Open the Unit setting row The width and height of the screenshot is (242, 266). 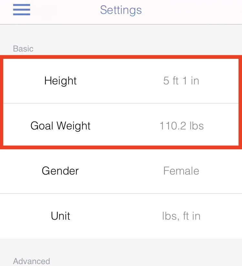[121, 216]
